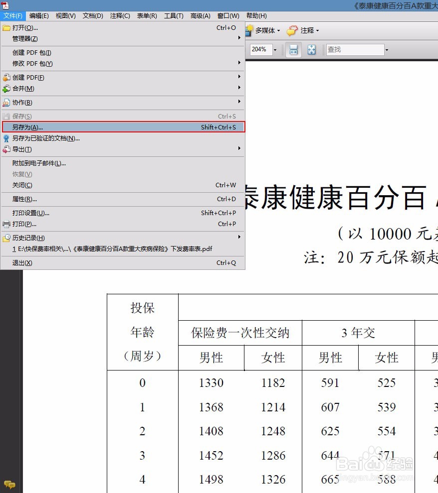Choose 关闭(C) in the file menu
438x493 pixels.
[x=123, y=185]
